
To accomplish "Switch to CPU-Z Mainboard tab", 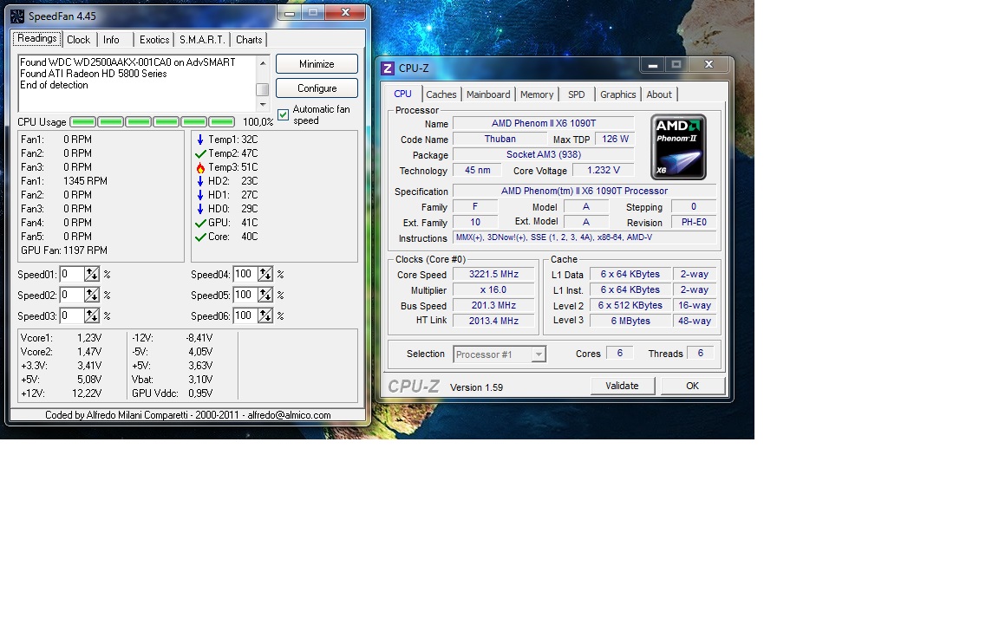I will pyautogui.click(x=489, y=94).
